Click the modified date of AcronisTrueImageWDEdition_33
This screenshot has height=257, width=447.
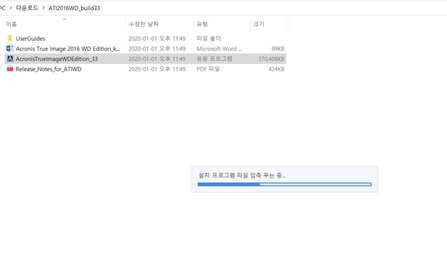point(157,59)
